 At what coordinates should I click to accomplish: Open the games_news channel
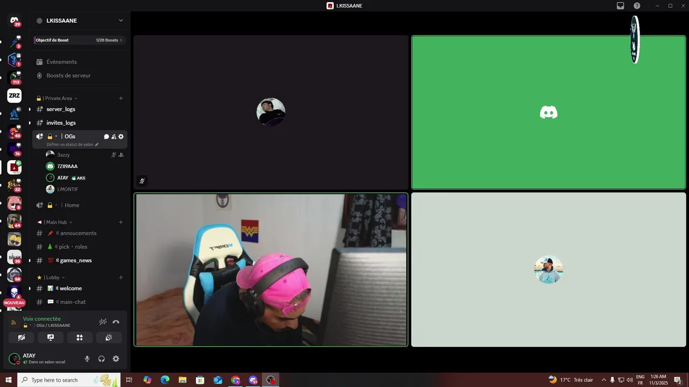coord(80,261)
